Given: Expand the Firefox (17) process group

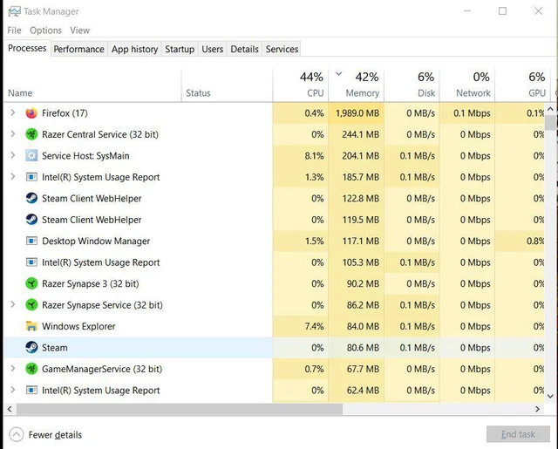Looking at the screenshot, I should click(13, 112).
